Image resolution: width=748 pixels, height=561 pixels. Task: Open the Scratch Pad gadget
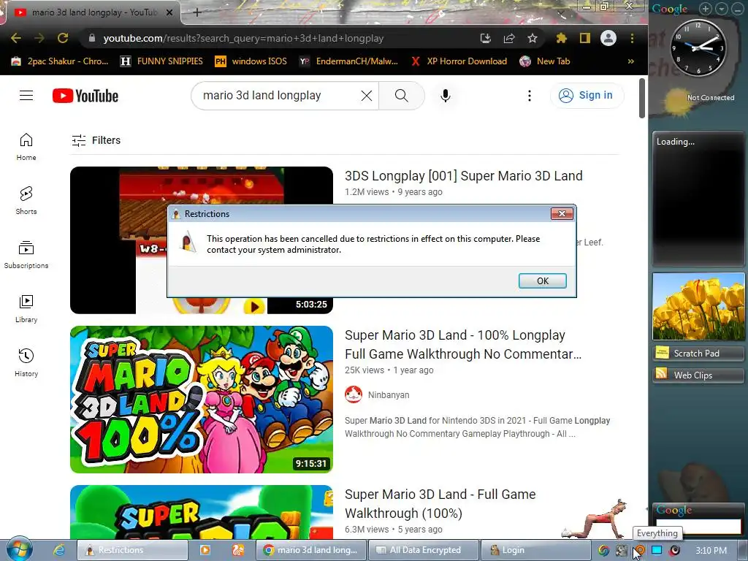pos(698,353)
